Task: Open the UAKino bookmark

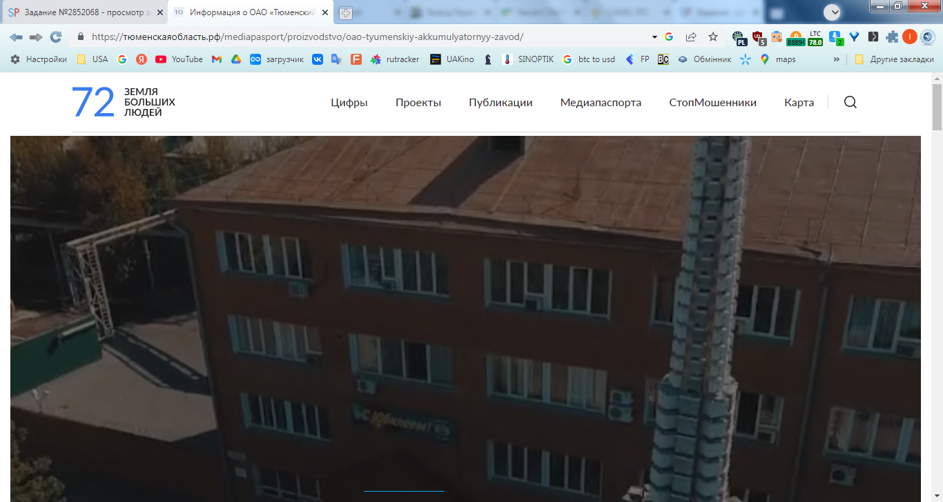Action: (452, 59)
